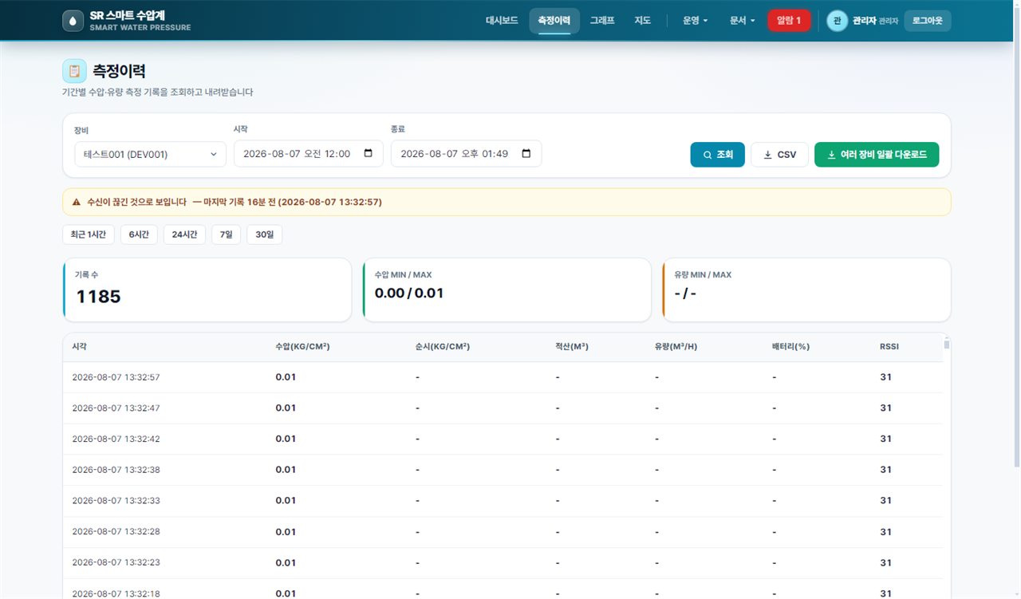Click the 2026-08-07 13:32:33 timestamp cell
Screen dimensions: 1021x599
coord(116,501)
